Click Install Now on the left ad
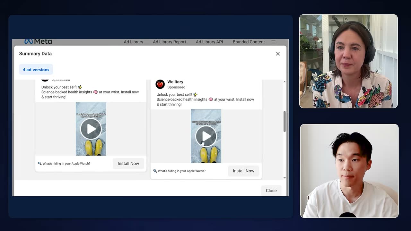Screen dimensions: 411x231 128,164
